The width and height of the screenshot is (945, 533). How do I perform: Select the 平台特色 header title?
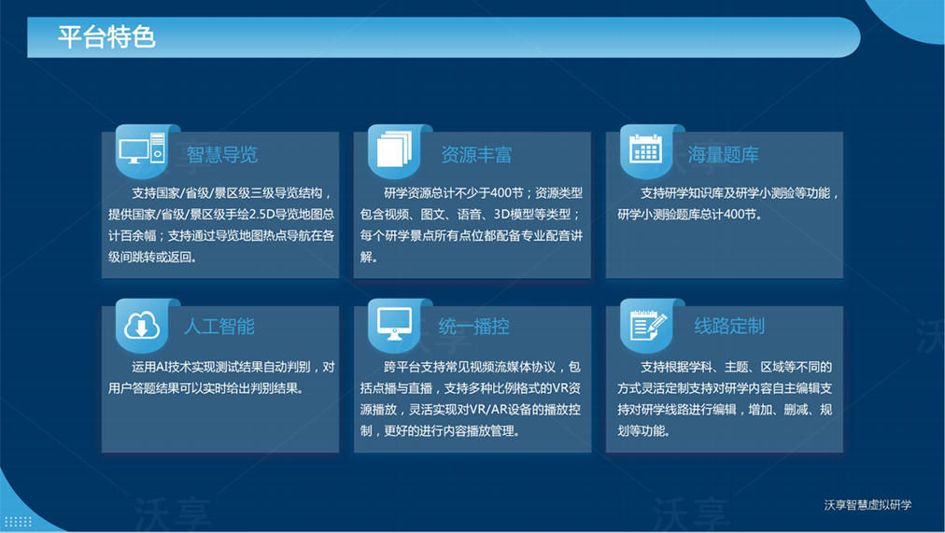coord(106,37)
